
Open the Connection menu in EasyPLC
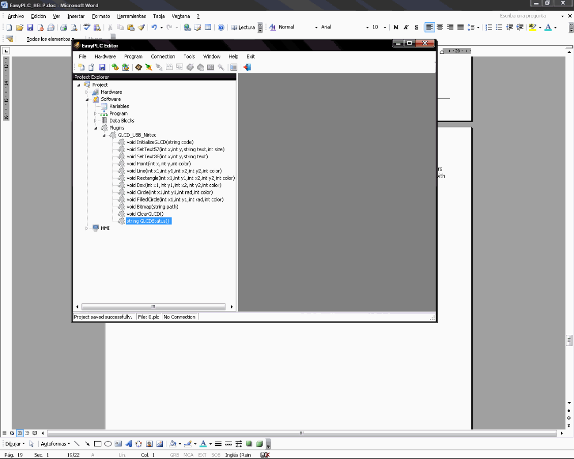click(x=163, y=56)
